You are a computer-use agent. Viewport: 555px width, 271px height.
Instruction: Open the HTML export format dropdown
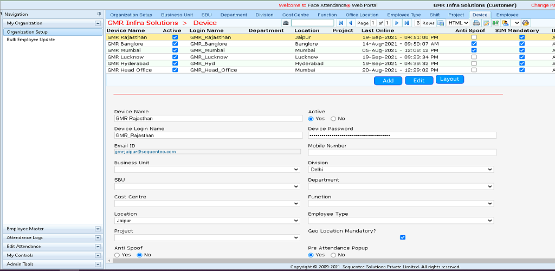coord(458,23)
